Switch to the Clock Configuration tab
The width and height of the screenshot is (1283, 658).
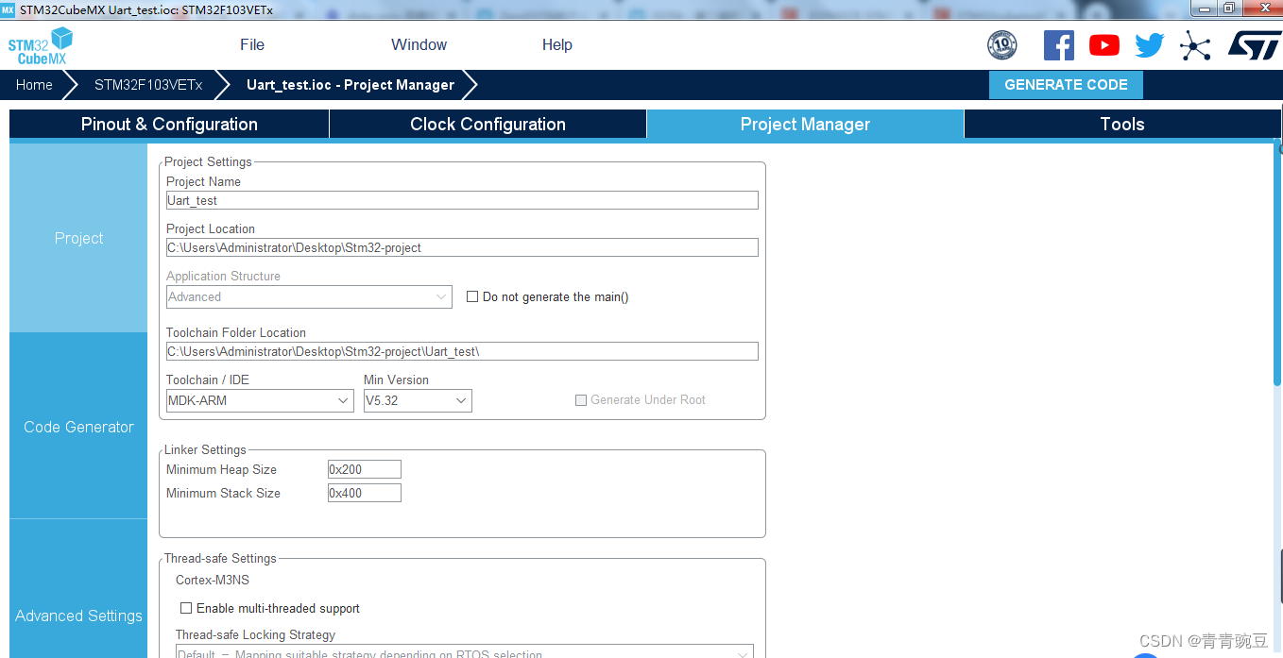tap(488, 125)
